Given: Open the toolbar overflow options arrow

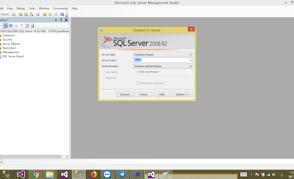Looking at the screenshot, I should point(67,15).
